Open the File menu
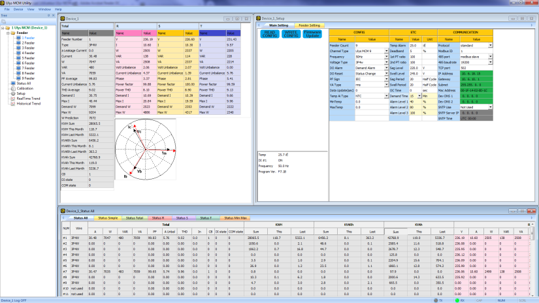 pos(7,9)
